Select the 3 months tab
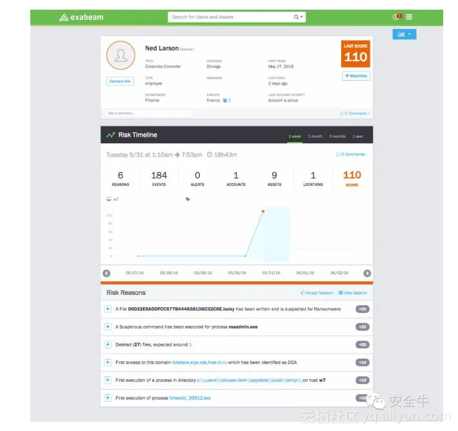The height and width of the screenshot is (431, 458). [337, 136]
